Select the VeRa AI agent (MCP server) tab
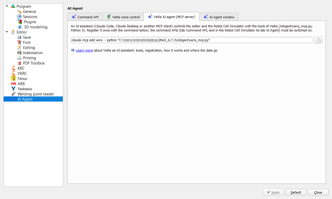332x199 pixels. 172,16
